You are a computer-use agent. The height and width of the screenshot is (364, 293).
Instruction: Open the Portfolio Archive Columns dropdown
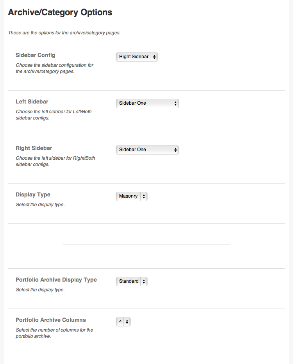[x=123, y=322]
